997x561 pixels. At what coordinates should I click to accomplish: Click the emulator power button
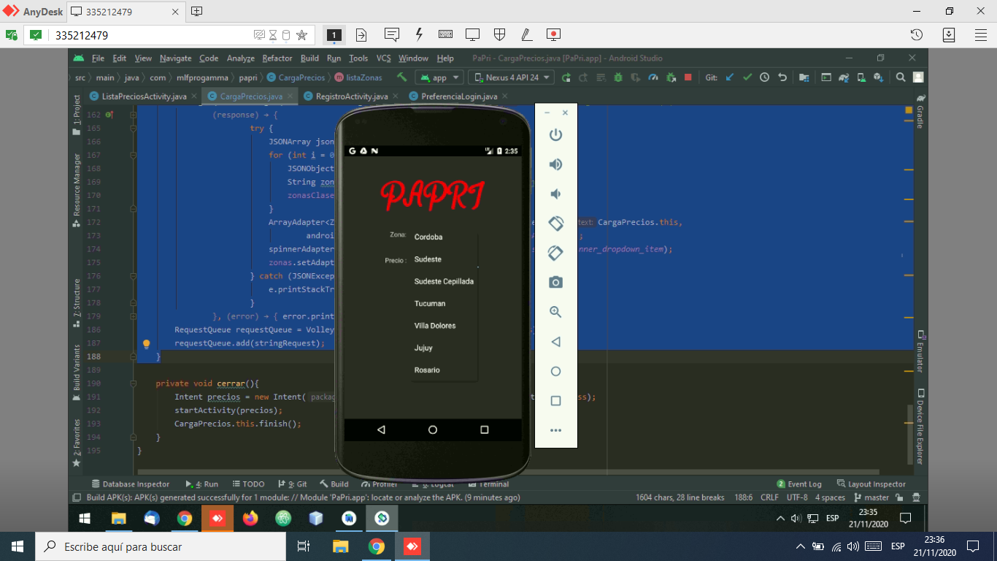pos(555,134)
